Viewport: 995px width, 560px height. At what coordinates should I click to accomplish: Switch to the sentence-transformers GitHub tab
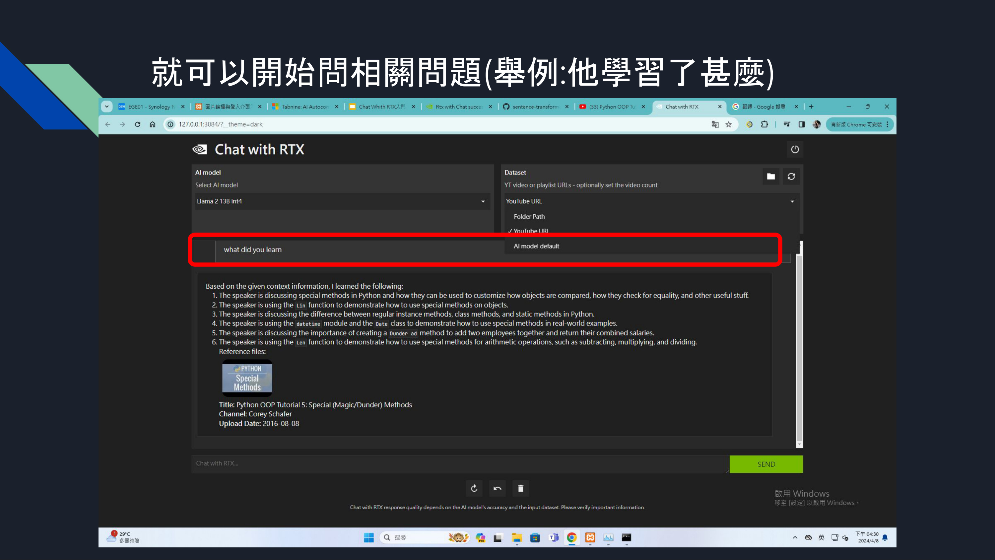click(535, 107)
